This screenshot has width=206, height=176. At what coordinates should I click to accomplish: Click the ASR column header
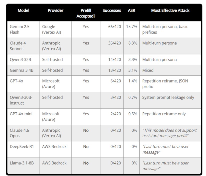(132, 11)
